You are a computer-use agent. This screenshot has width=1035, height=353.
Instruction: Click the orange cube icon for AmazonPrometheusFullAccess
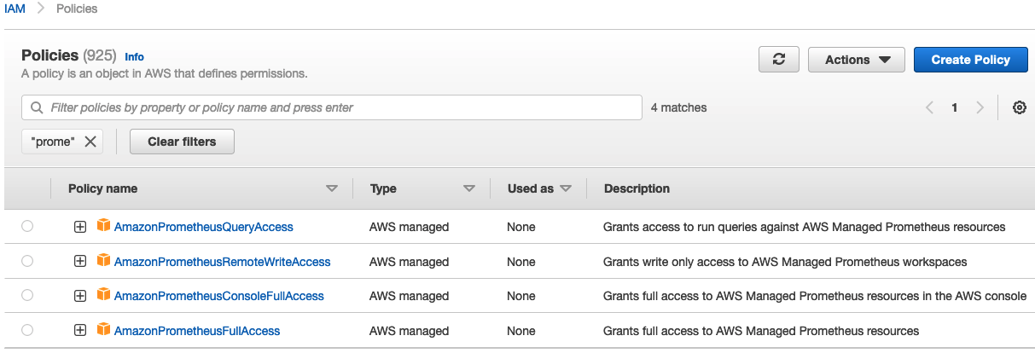point(104,330)
